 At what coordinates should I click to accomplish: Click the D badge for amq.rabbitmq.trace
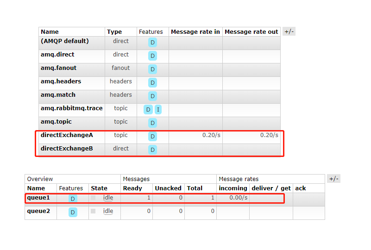point(148,110)
